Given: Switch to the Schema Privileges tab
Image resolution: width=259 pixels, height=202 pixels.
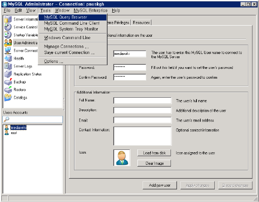Looking at the screenshot, I should pos(119,22).
